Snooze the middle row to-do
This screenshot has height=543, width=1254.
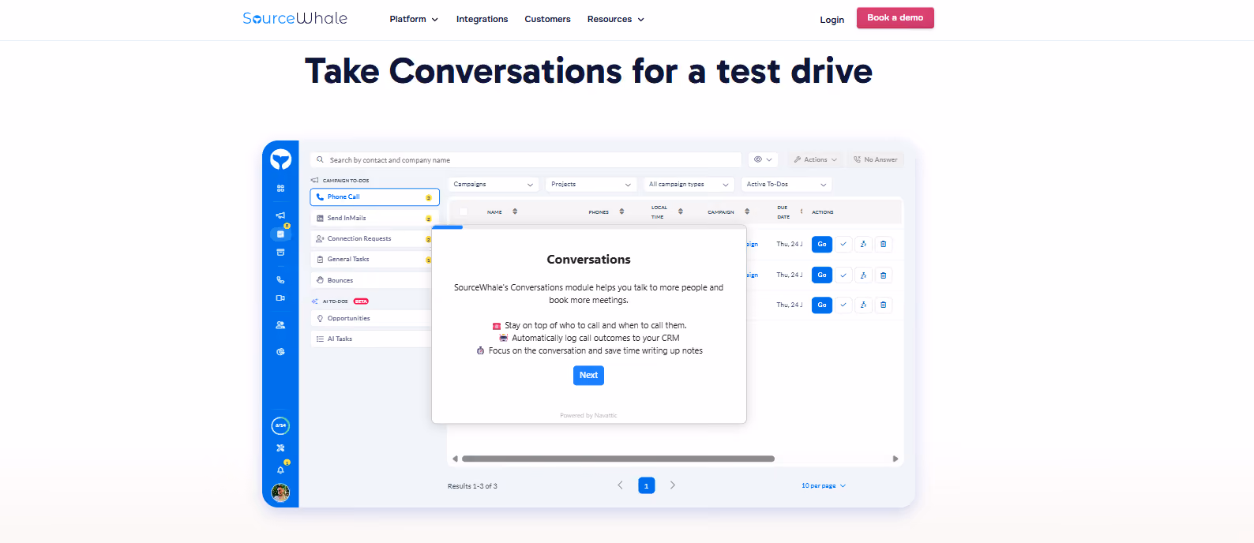(863, 275)
